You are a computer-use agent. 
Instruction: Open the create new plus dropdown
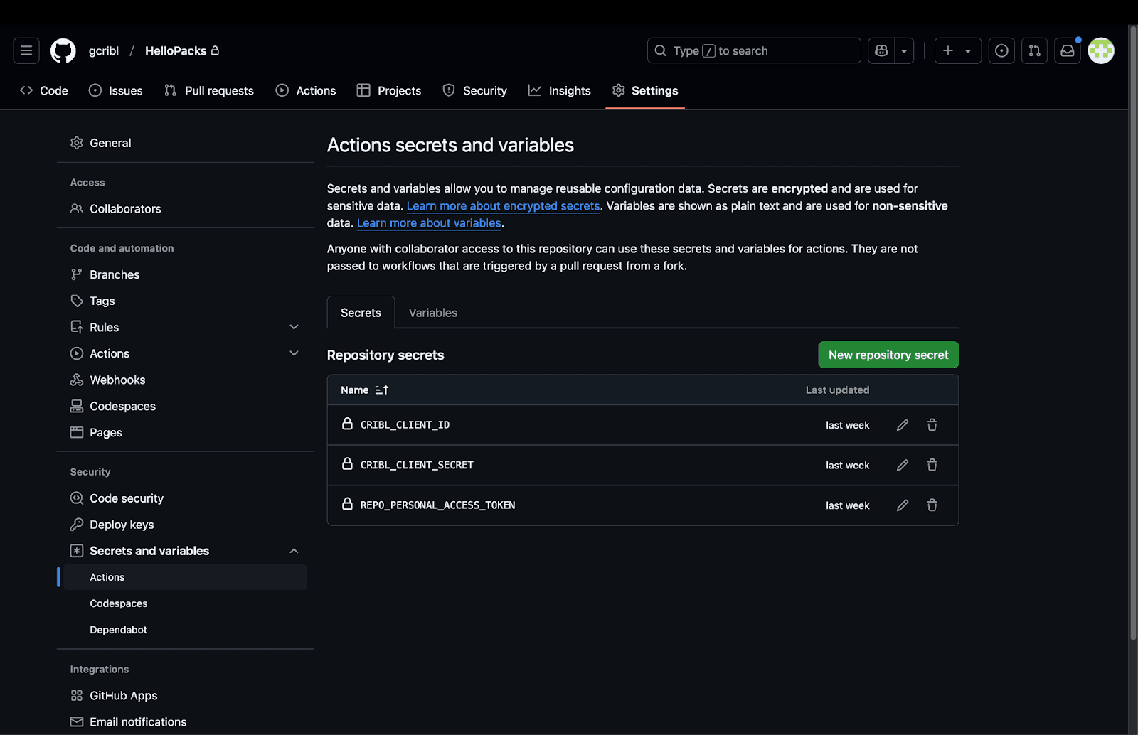(957, 50)
